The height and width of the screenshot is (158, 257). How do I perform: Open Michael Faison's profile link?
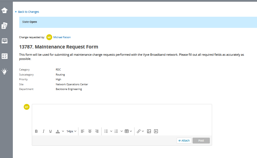(x=62, y=37)
